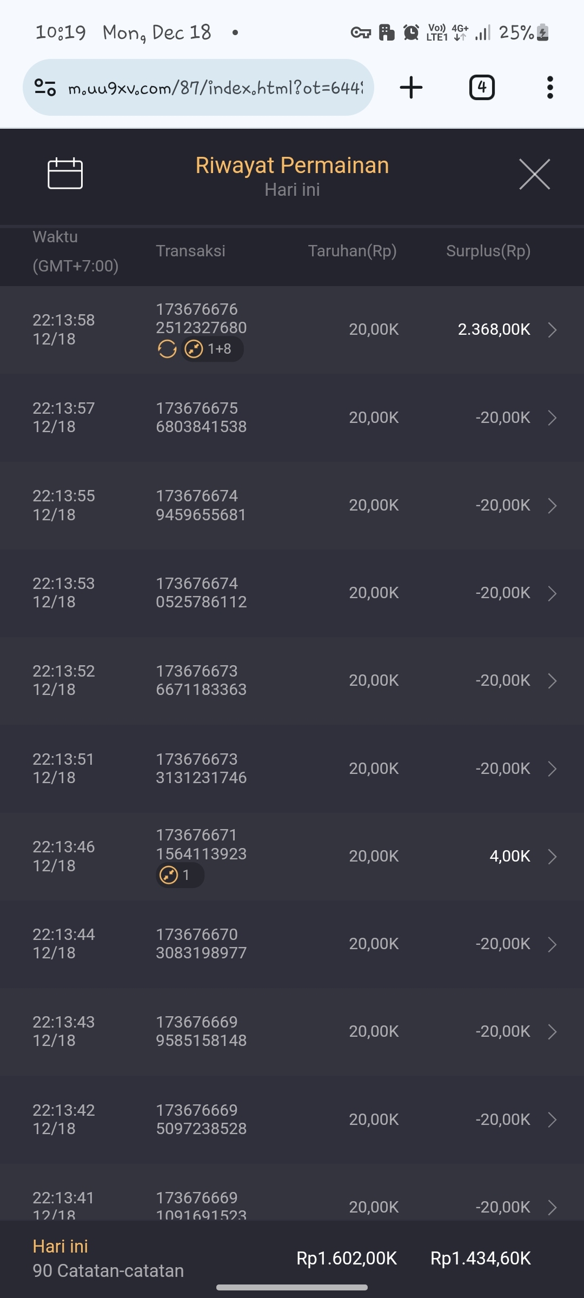Image resolution: width=584 pixels, height=1298 pixels.
Task: Tap the free spin circular icon in first row
Action: point(167,349)
